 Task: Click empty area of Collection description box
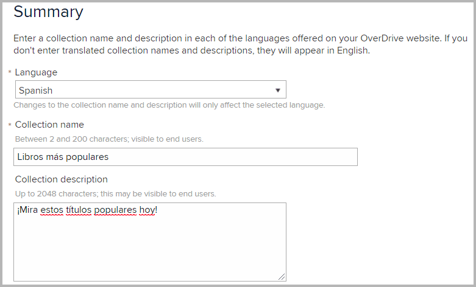(x=150, y=248)
